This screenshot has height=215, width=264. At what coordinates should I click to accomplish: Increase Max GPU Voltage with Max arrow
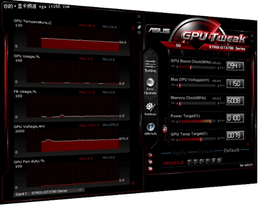[219, 86]
